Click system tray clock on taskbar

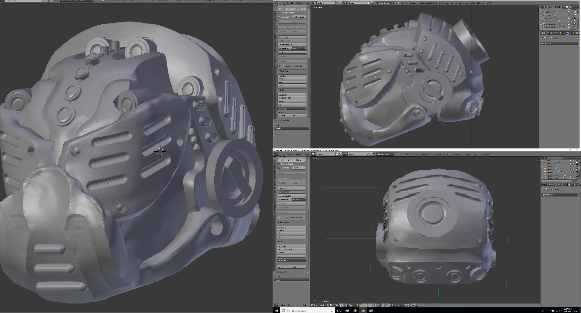567,309
